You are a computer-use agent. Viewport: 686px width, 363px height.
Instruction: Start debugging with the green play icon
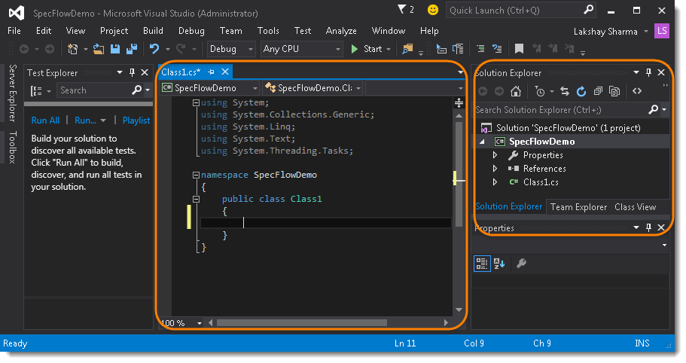point(355,49)
